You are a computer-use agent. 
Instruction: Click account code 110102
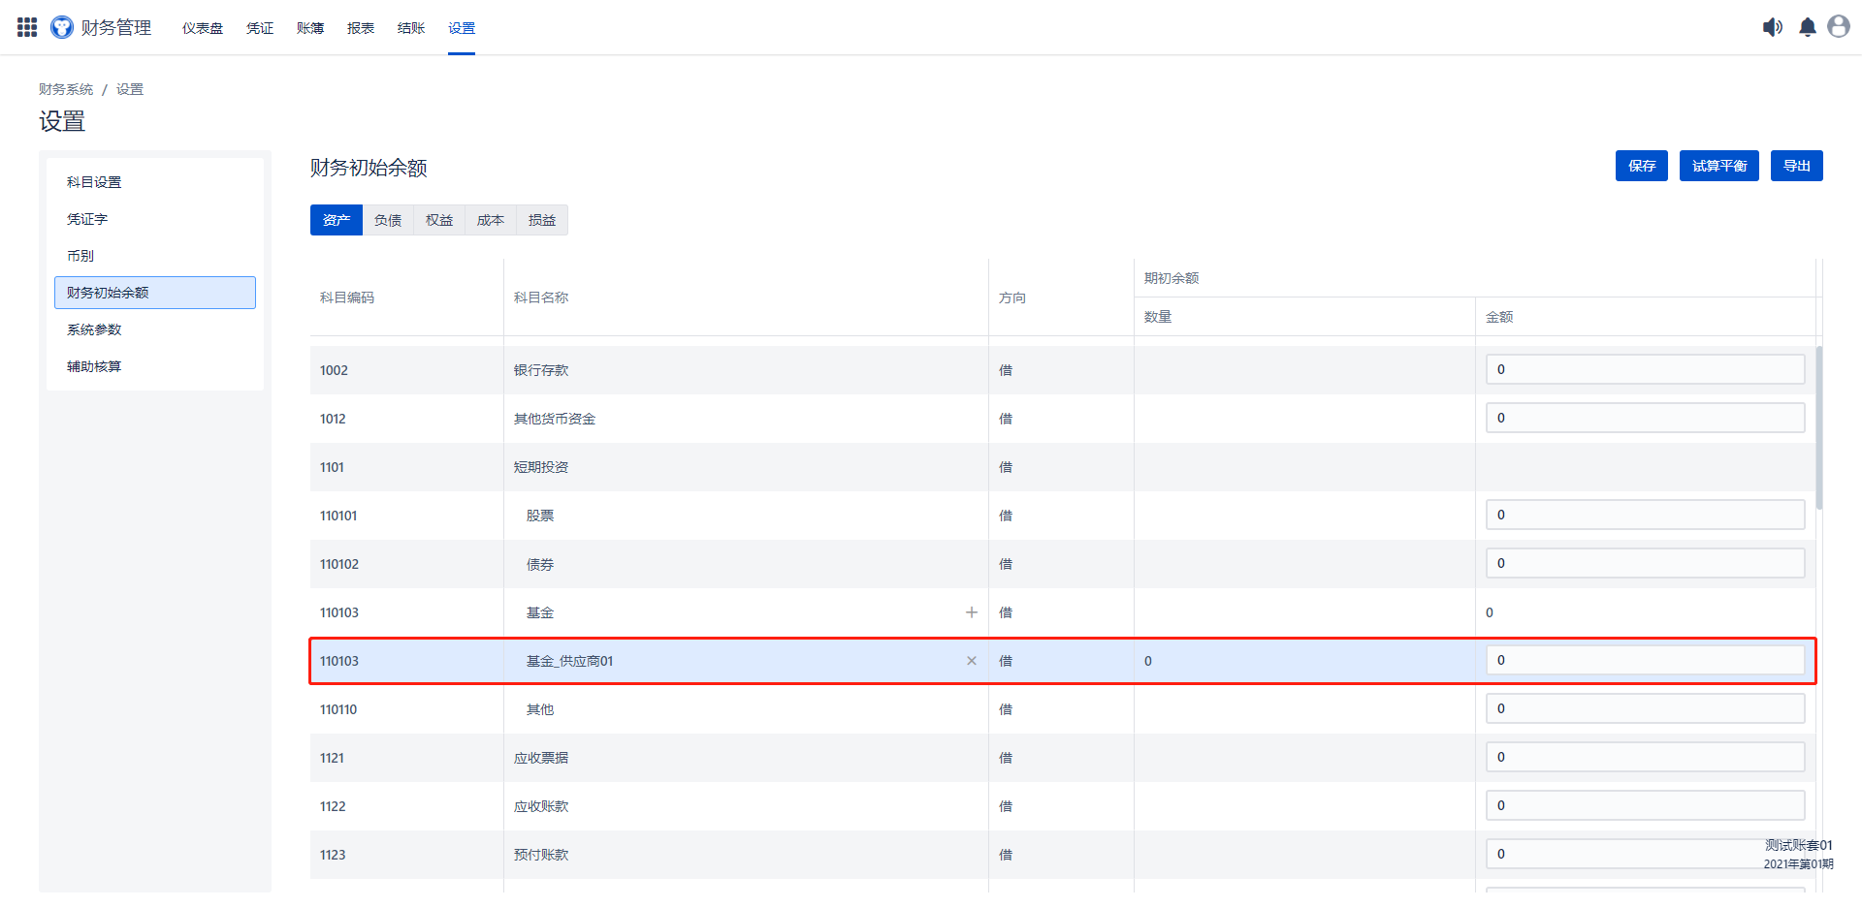(x=339, y=564)
